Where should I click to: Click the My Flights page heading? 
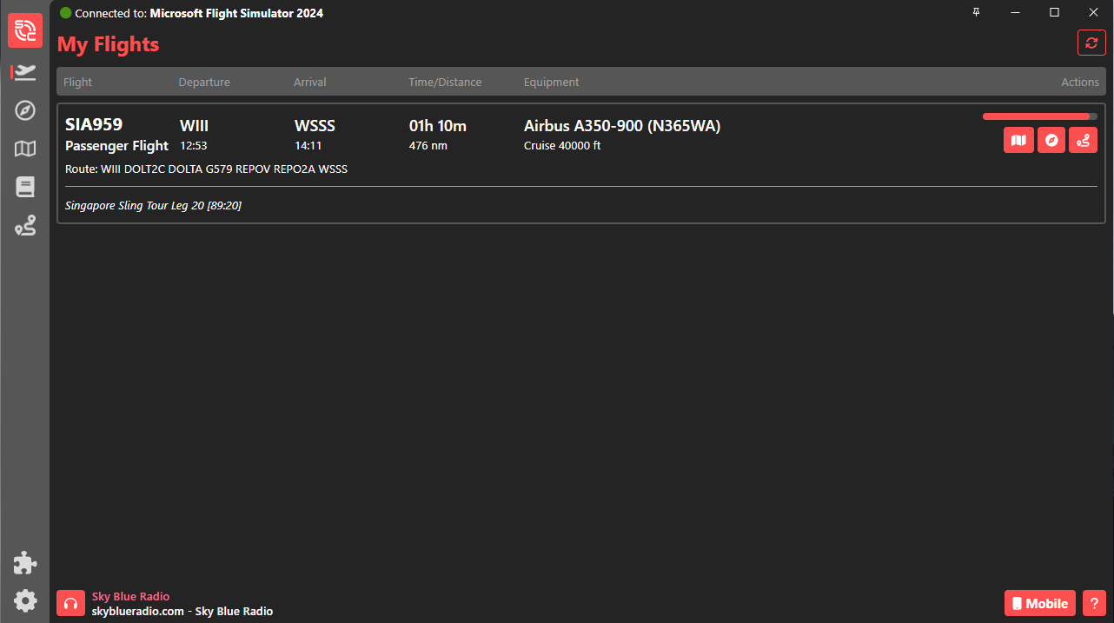[x=109, y=44]
